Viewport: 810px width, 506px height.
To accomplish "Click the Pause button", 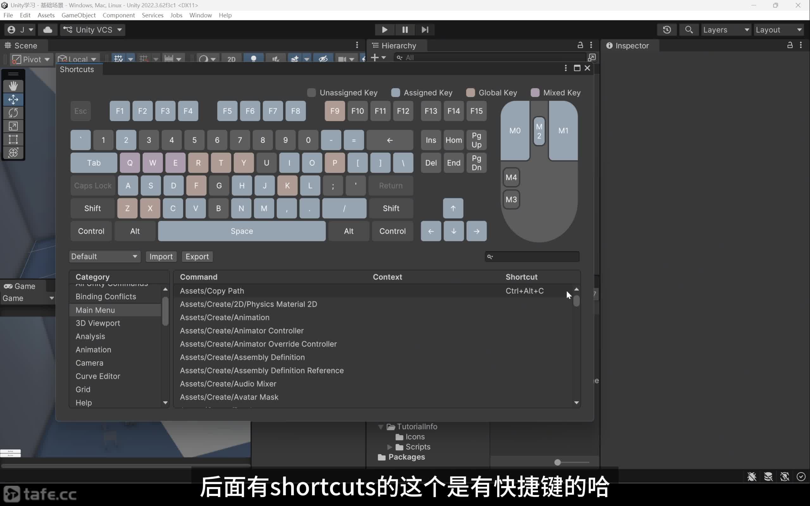I will click(x=405, y=30).
